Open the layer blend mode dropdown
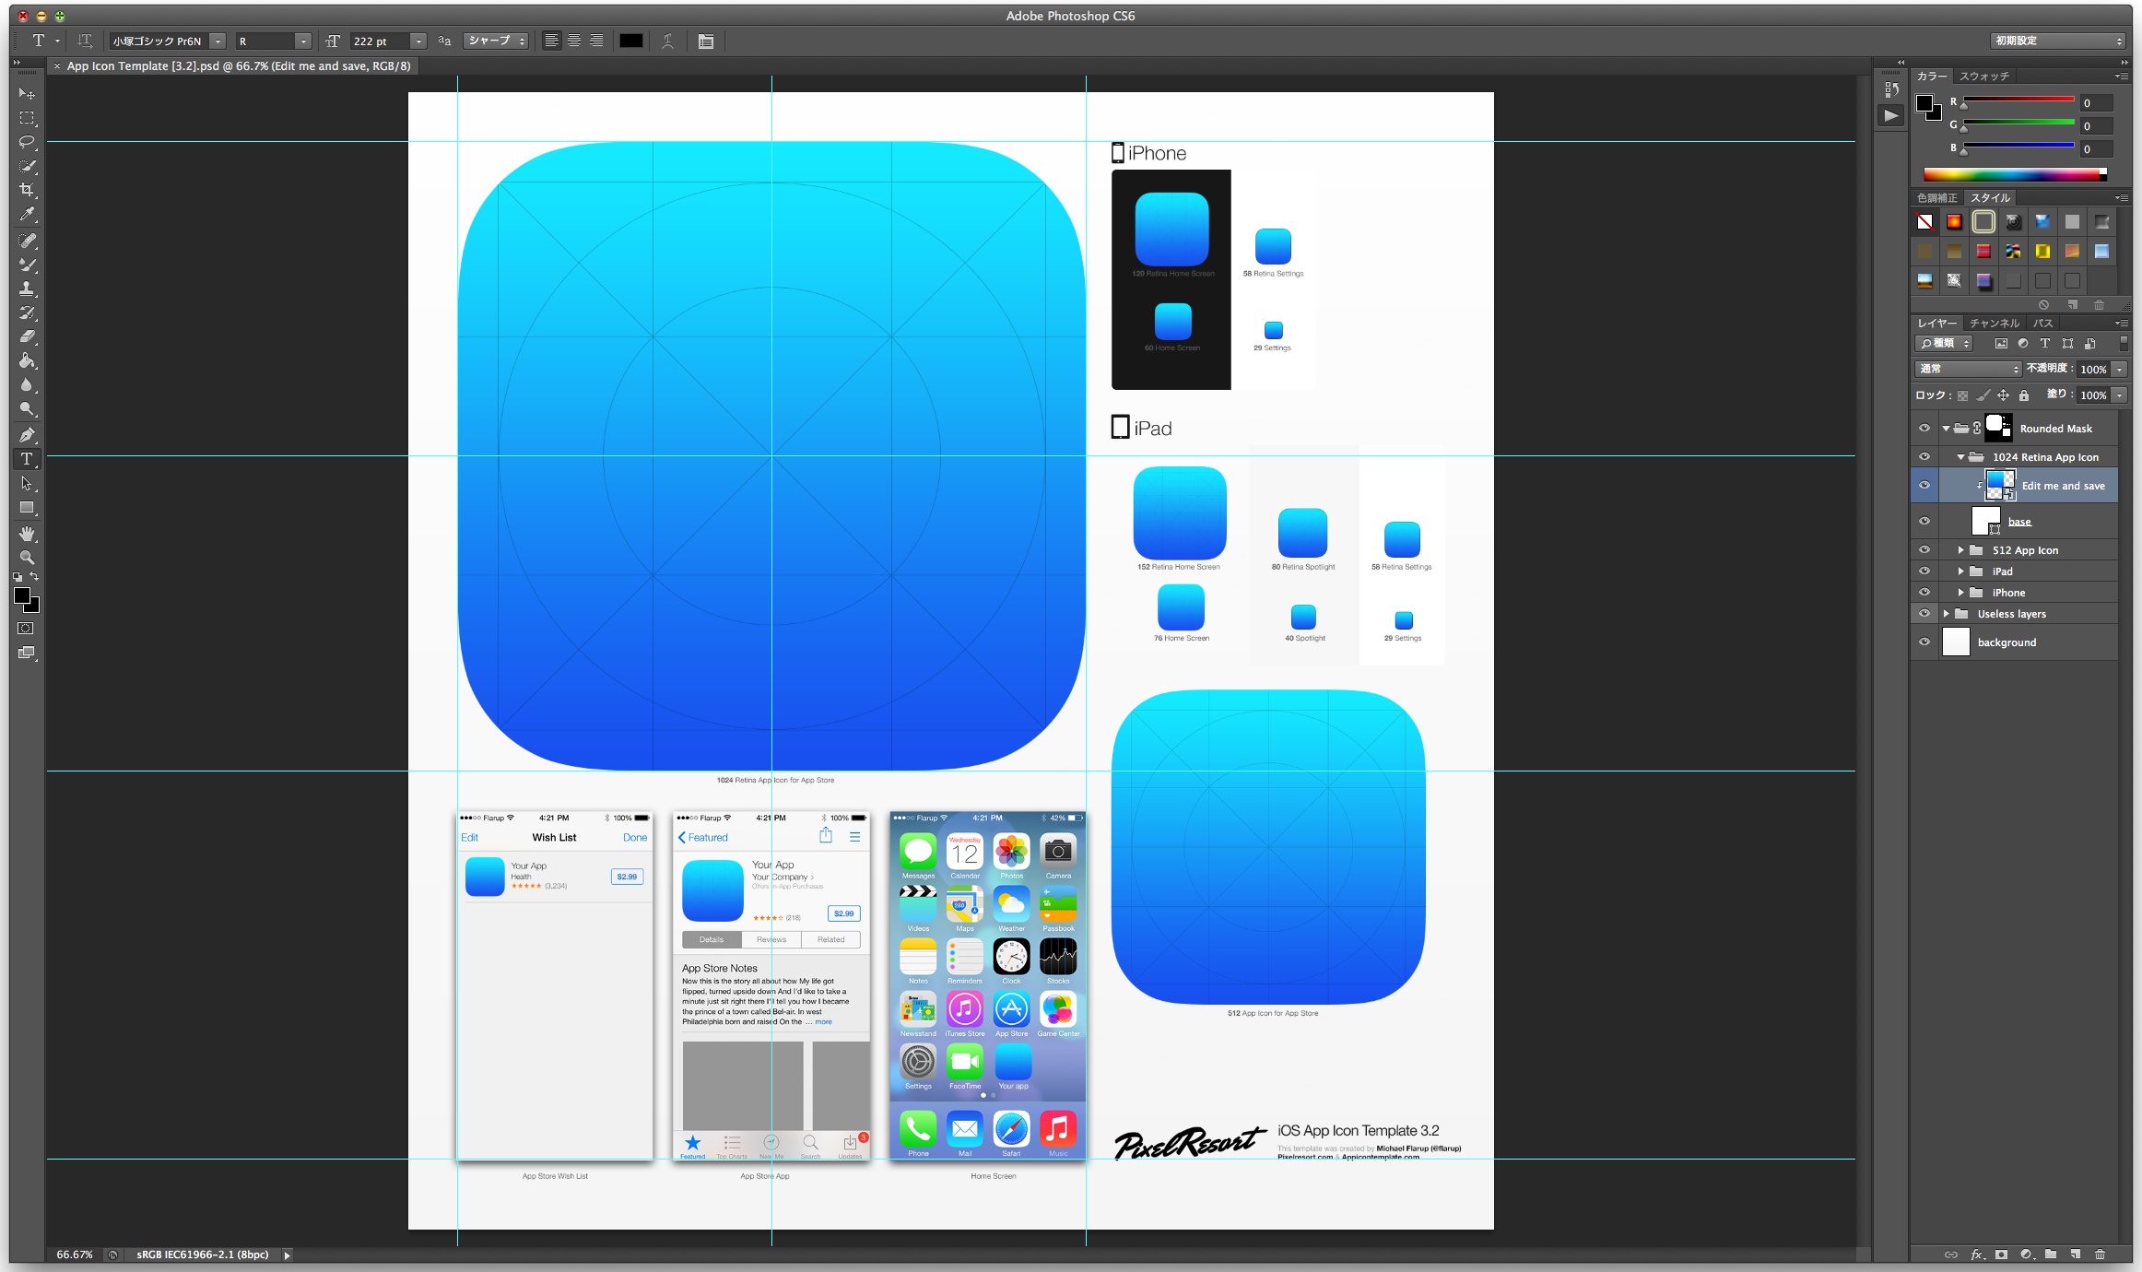Screen dimensions: 2142x1272 pos(1968,369)
